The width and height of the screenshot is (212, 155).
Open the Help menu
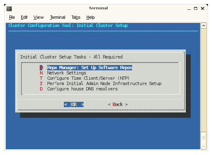[90, 17]
